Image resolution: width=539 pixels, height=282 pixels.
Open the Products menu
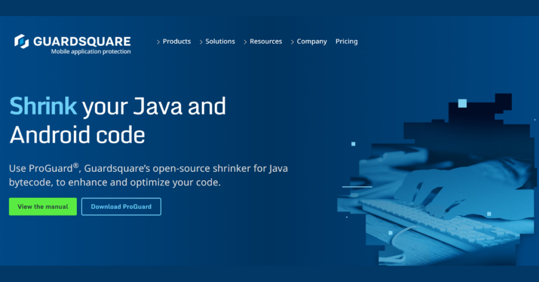click(x=177, y=41)
